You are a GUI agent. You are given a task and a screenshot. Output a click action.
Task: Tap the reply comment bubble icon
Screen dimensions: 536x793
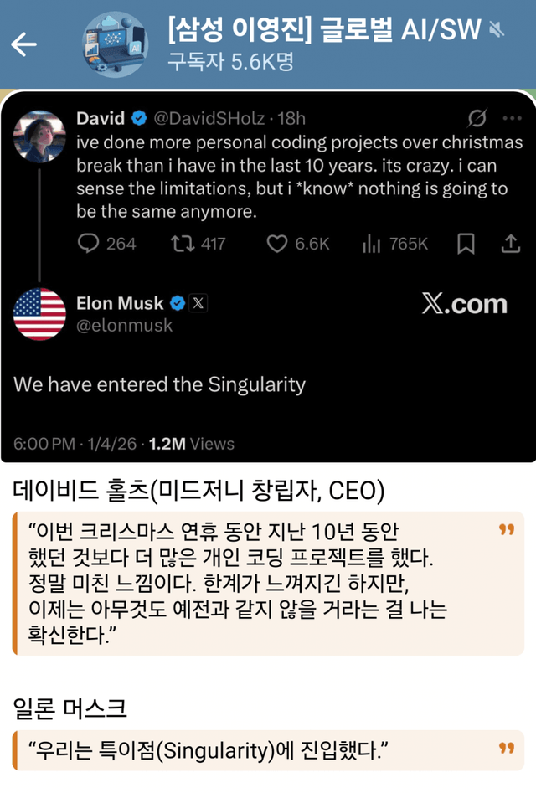coord(89,244)
